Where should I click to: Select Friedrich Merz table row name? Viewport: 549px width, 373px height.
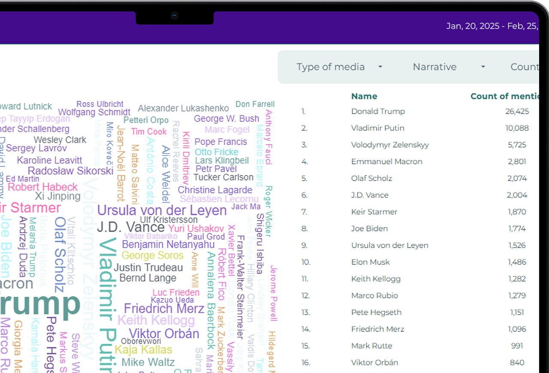pyautogui.click(x=378, y=329)
